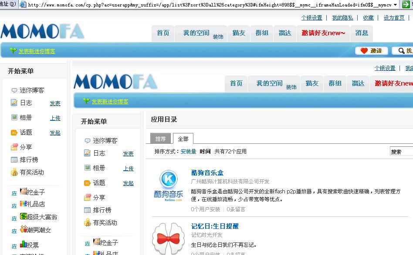The image size is (413, 255).
Task: Open the address bar dropdown arrow
Action: click(x=395, y=5)
